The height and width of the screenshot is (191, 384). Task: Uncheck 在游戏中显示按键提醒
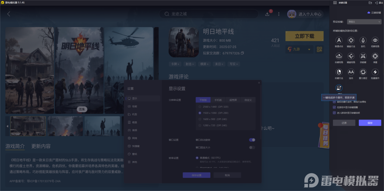[x=335, y=107]
